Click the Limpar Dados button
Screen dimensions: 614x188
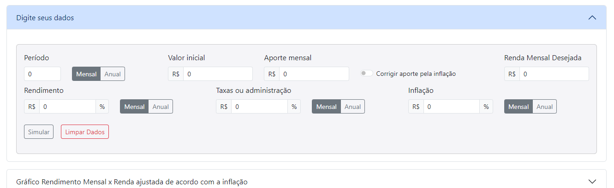coord(85,132)
